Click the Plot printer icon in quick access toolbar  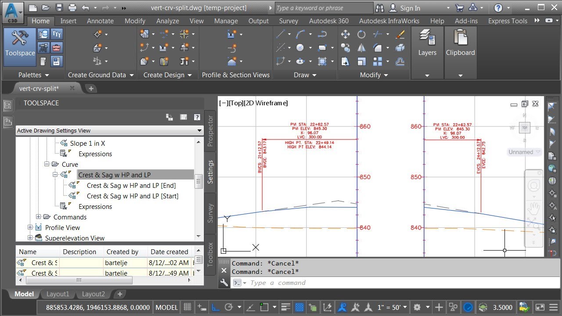click(72, 8)
